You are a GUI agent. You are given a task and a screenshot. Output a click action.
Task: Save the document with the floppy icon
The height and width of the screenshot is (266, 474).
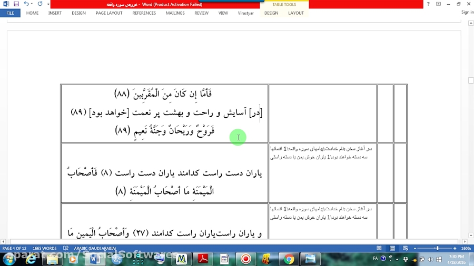click(x=16, y=4)
